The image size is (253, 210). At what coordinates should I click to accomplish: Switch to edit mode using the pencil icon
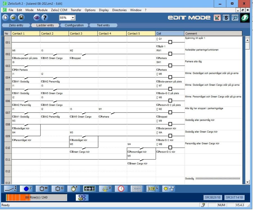point(217,18)
